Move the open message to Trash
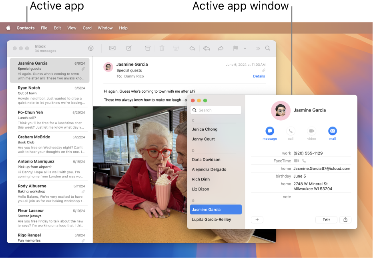Image resolution: width=373 pixels, height=258 pixels. (162, 48)
